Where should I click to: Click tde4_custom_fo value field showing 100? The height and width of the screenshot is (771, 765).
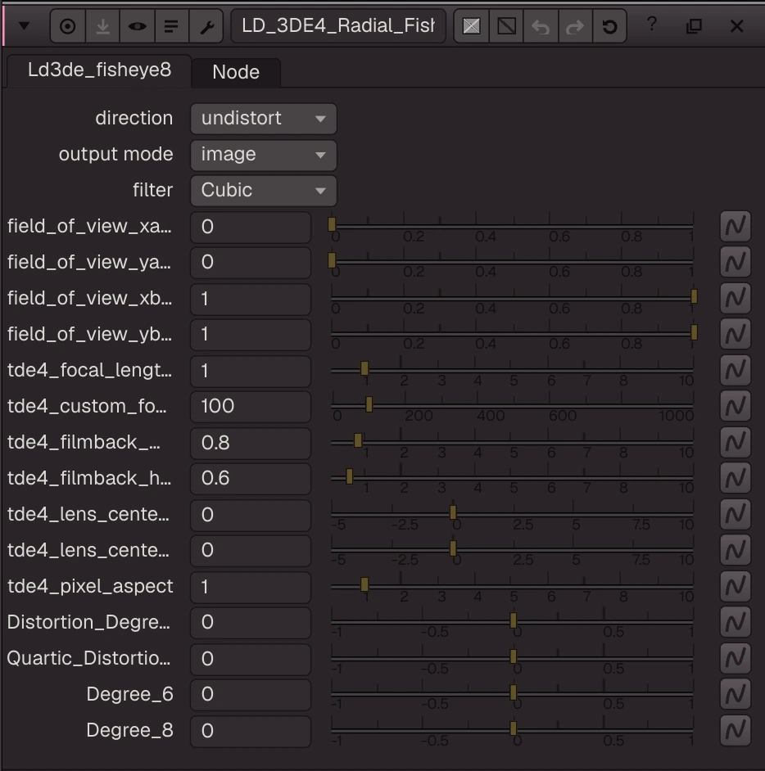click(x=251, y=407)
